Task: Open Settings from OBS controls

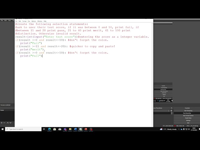Action: [188, 120]
